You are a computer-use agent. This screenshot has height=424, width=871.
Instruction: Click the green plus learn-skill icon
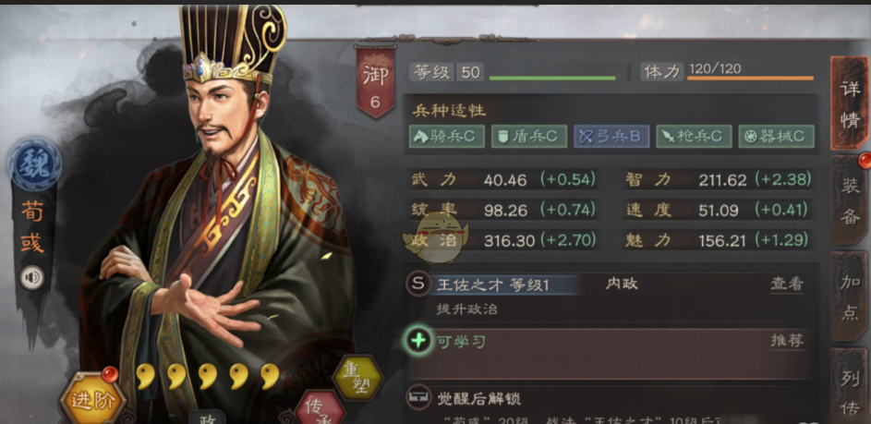click(x=417, y=340)
